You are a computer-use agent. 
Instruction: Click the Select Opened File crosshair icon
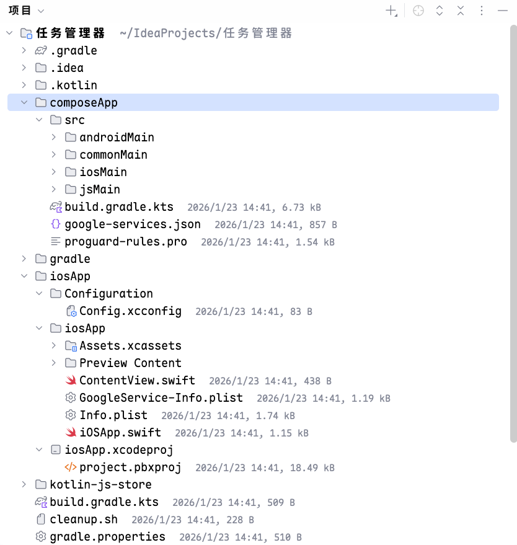point(418,11)
